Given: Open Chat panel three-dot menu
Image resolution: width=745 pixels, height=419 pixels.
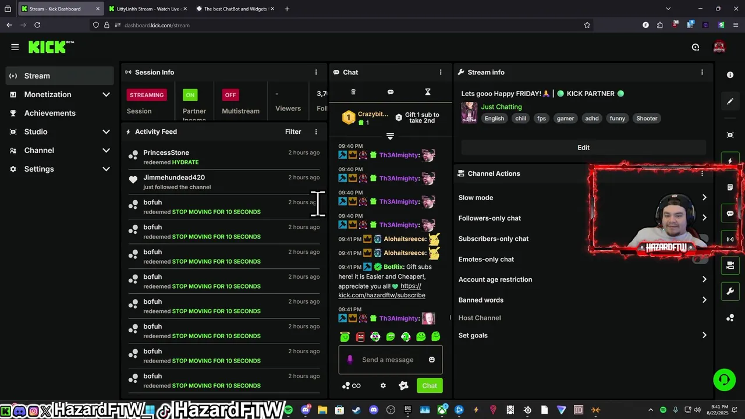Looking at the screenshot, I should click(x=441, y=72).
